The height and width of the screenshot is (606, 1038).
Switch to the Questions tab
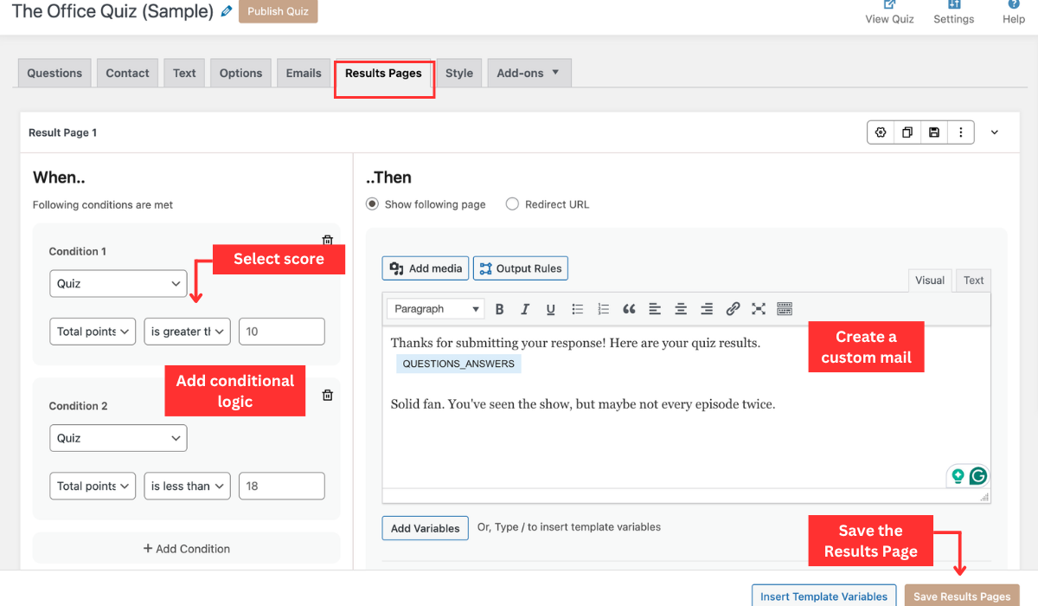(x=54, y=73)
